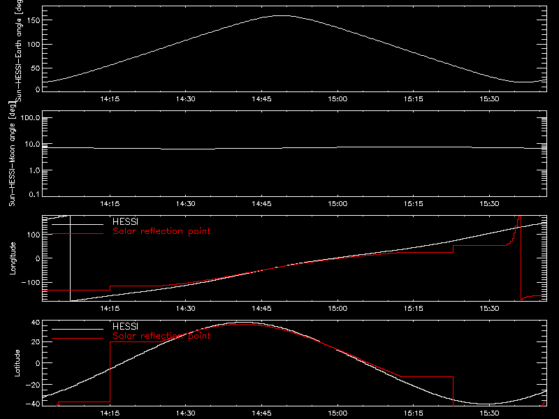
Task: Click 14:30 time label under Longitude plot
Action: tap(186, 309)
